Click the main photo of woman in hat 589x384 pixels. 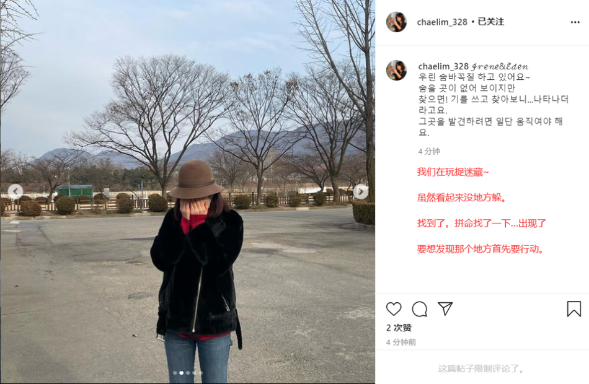click(187, 192)
